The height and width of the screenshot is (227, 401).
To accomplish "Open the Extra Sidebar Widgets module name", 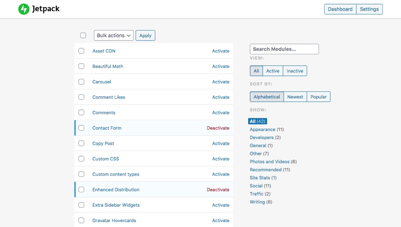I will pyautogui.click(x=116, y=205).
